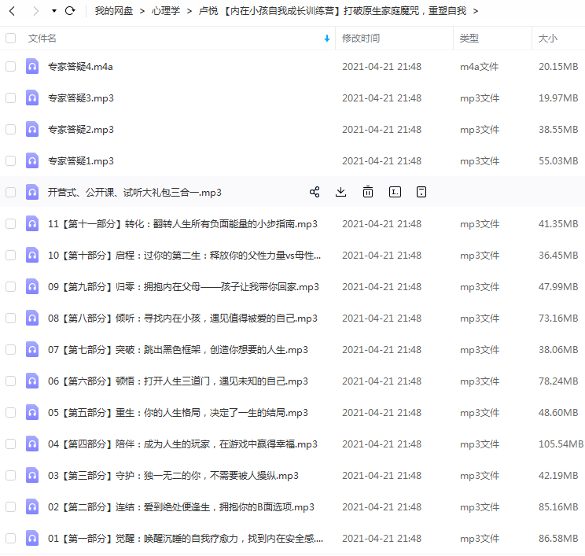Open 10【第十部分】启程 audio file
The image size is (585, 556).
tap(184, 256)
